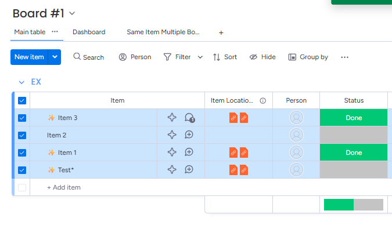The width and height of the screenshot is (392, 225).
Task: Start a conversation on Test* item
Action: pyautogui.click(x=189, y=170)
